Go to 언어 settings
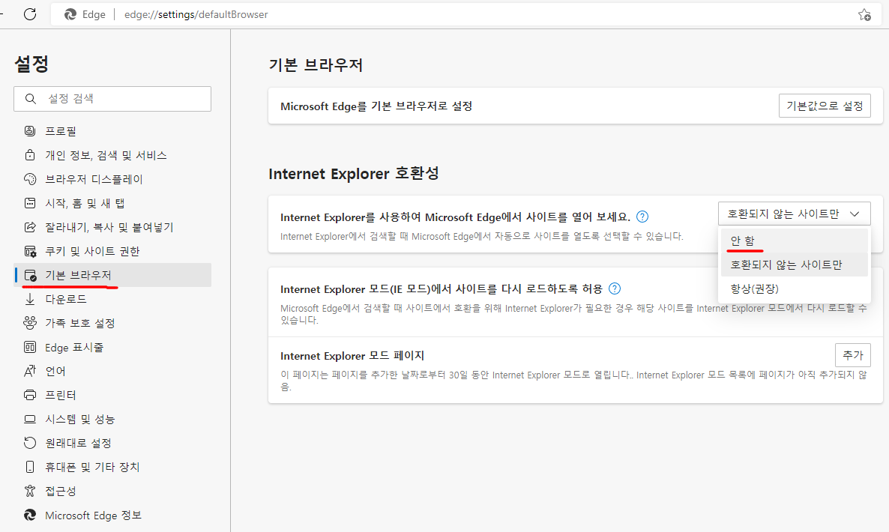The image size is (889, 532). [112, 371]
